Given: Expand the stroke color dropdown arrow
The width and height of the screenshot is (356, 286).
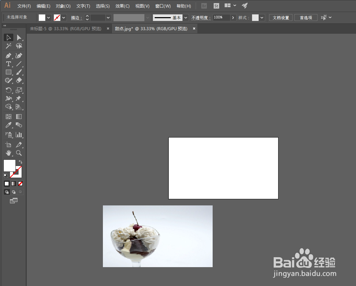Looking at the screenshot, I should pyautogui.click(x=63, y=17).
